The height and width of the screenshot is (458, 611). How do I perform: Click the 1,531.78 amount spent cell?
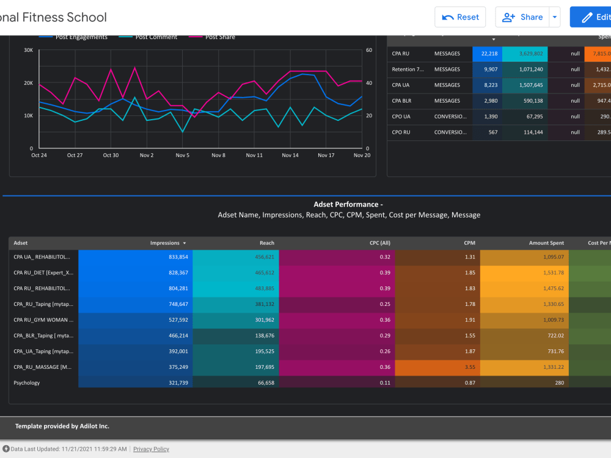pyautogui.click(x=524, y=272)
